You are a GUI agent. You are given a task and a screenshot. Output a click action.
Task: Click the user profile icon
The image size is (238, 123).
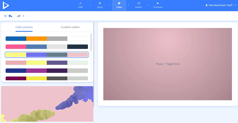[x=206, y=5]
